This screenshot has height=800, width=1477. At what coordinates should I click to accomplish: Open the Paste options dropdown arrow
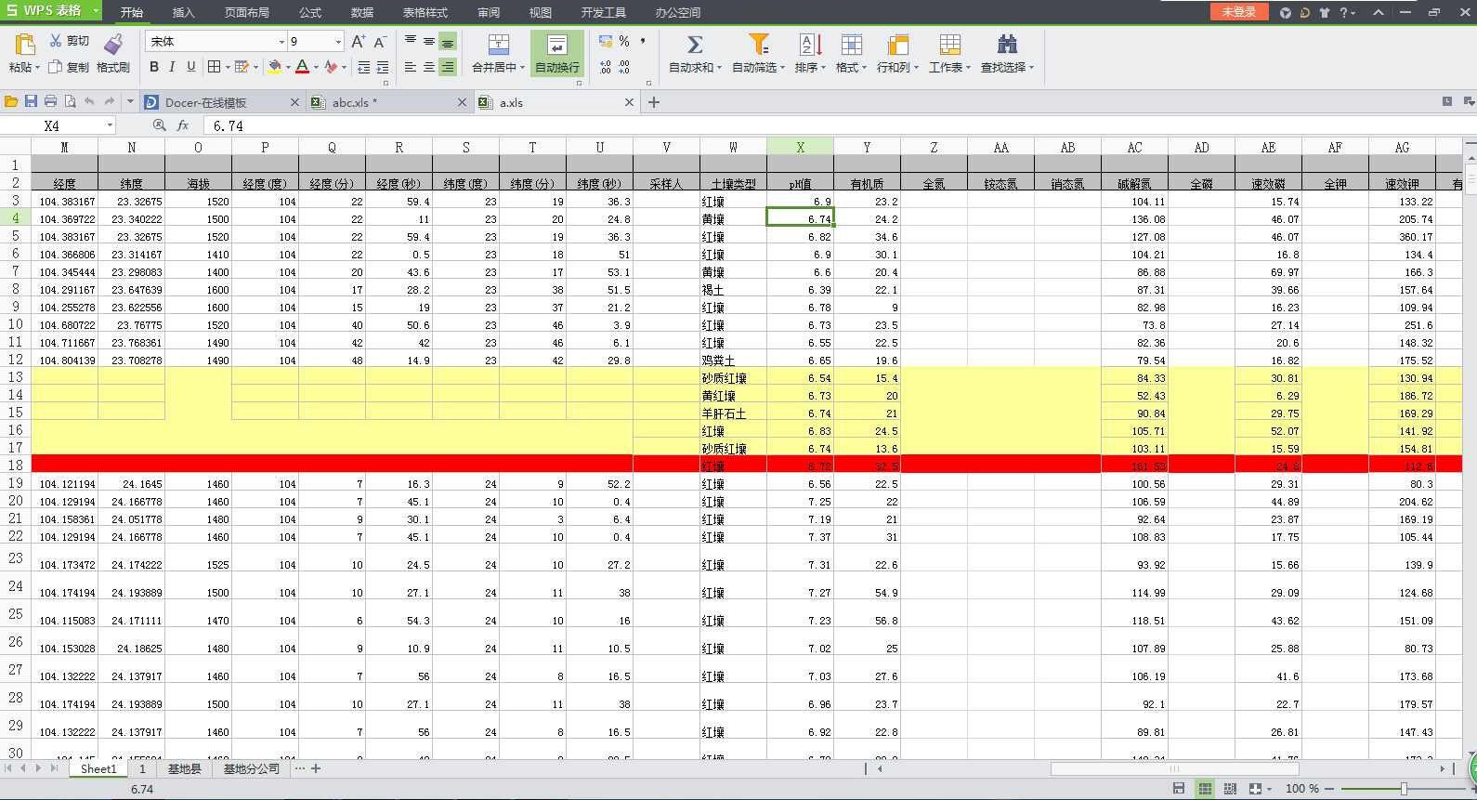pos(37,67)
